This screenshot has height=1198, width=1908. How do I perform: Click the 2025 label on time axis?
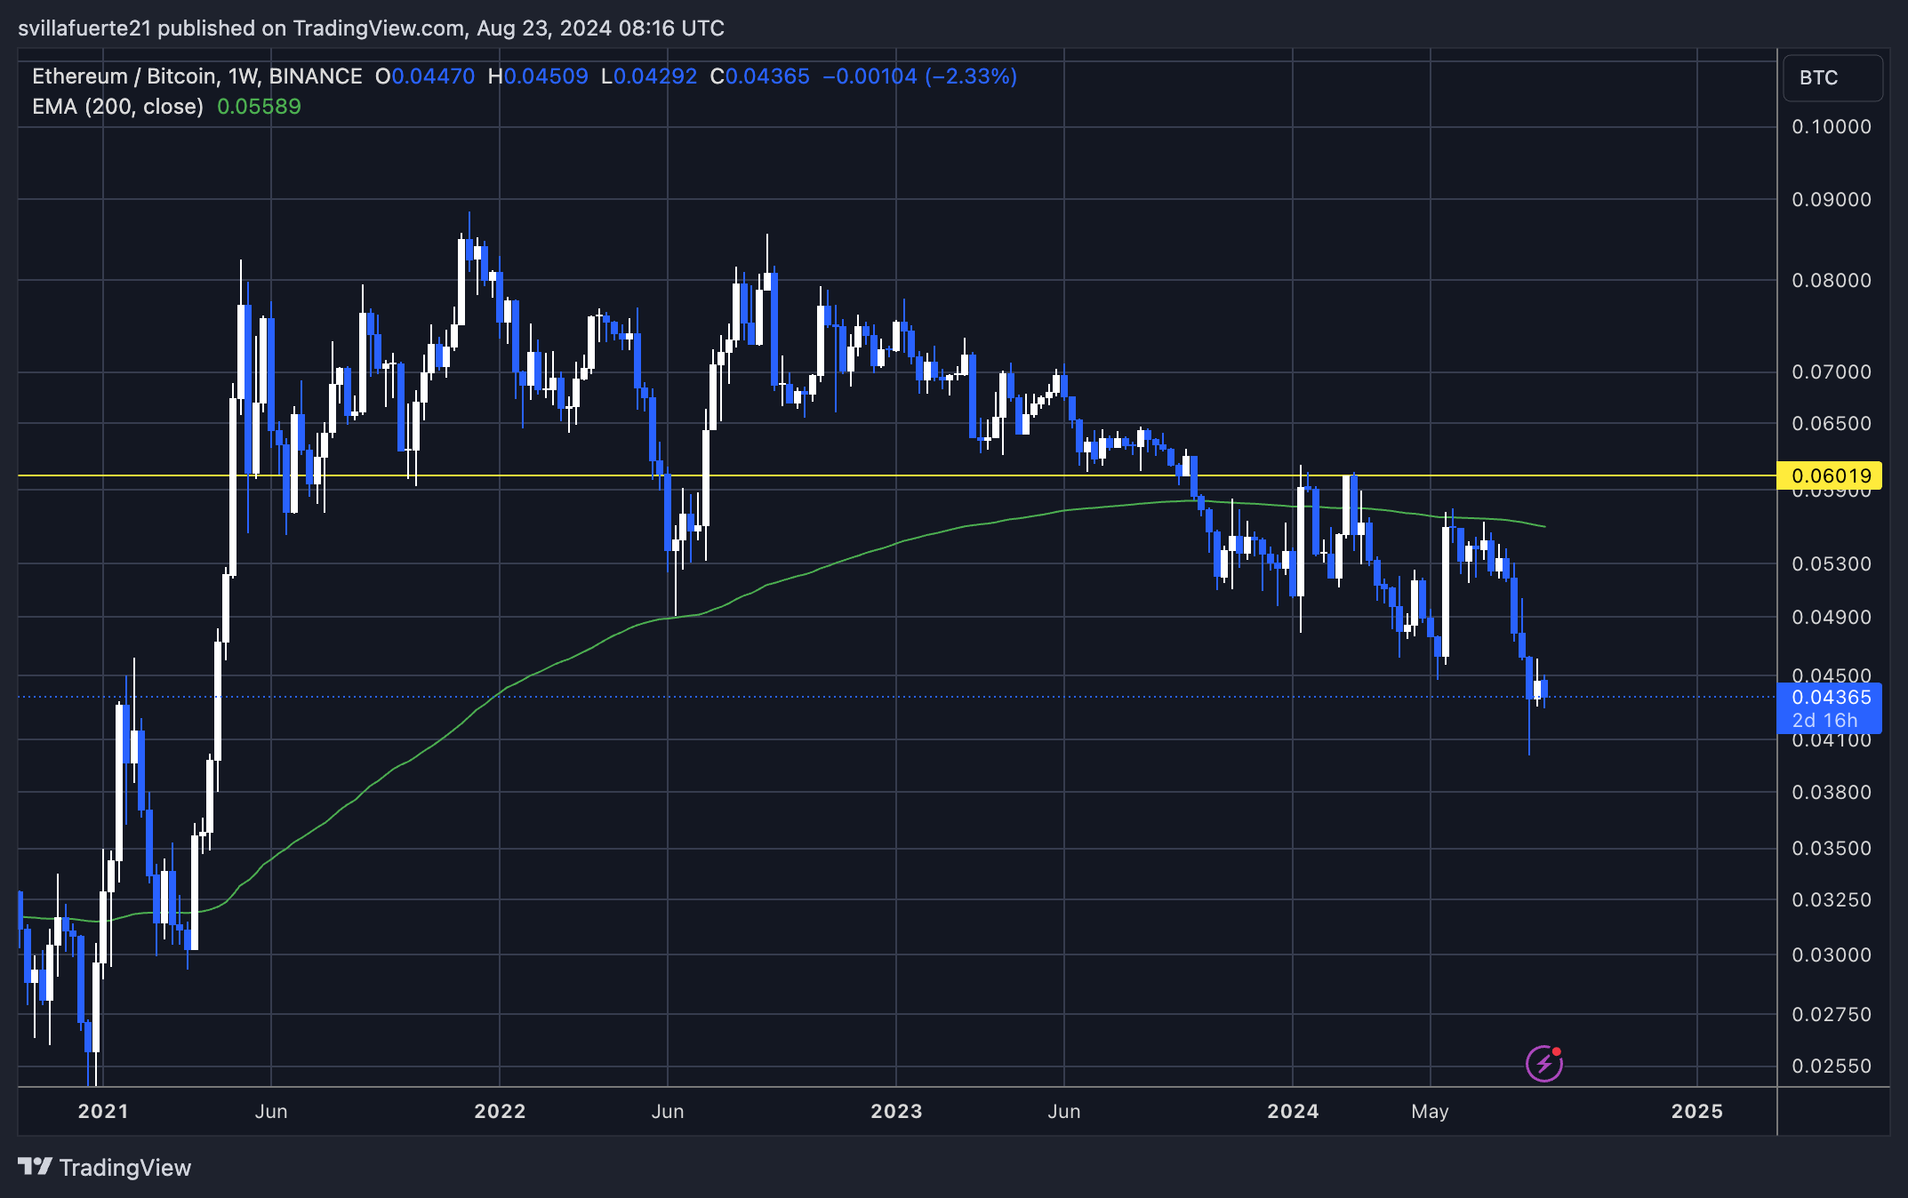click(1696, 1111)
